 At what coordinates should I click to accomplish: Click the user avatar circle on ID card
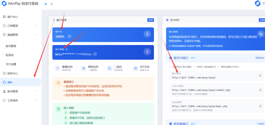147,34
